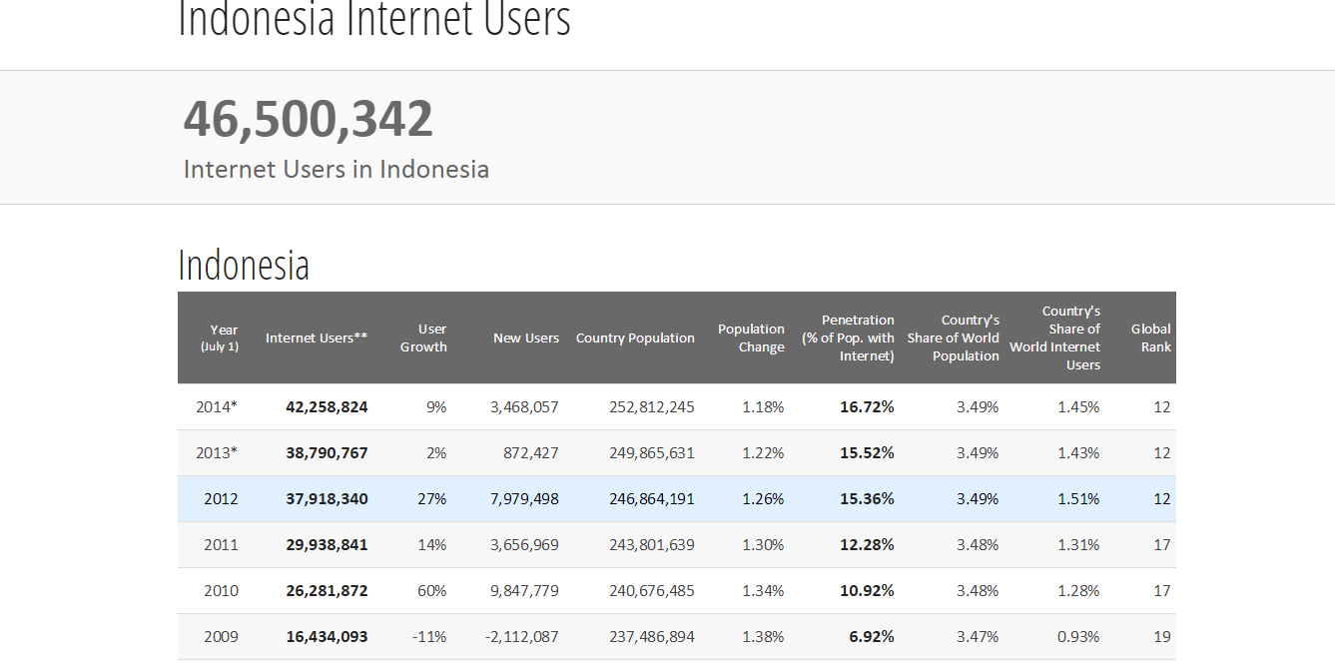Image resolution: width=1335 pixels, height=664 pixels.
Task: Select the 2011 year cell
Action: 221,544
